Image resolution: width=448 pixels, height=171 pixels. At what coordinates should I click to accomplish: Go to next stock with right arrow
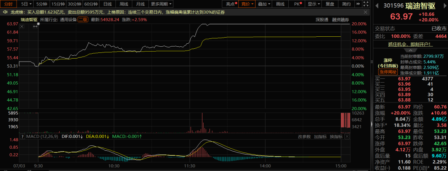444,5
